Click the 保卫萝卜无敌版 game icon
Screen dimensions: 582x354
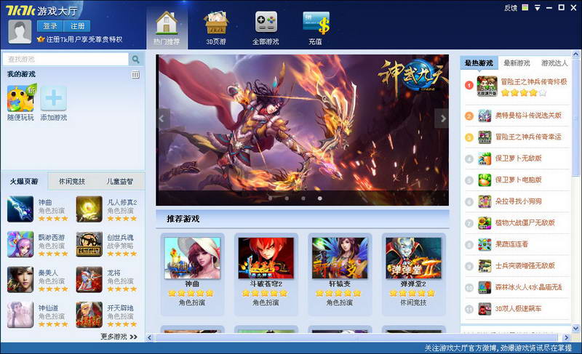point(485,158)
